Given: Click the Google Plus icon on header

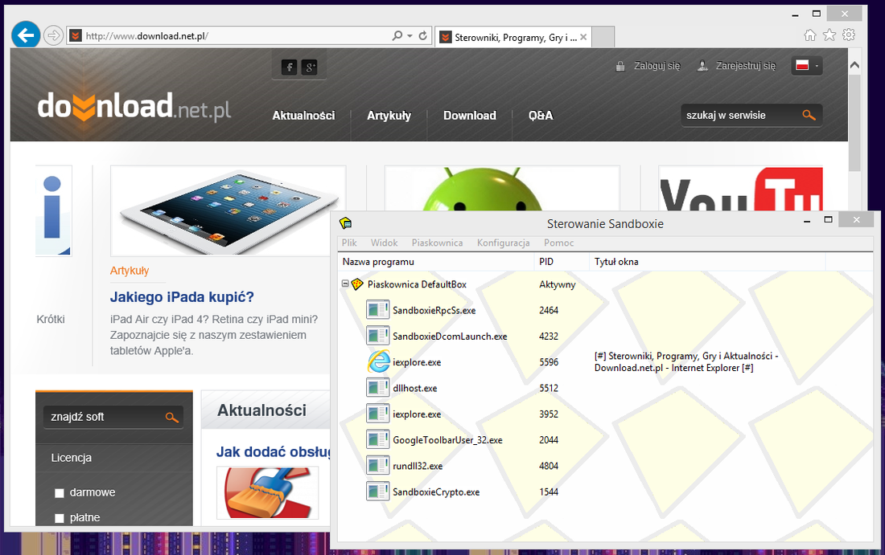Looking at the screenshot, I should [x=309, y=67].
